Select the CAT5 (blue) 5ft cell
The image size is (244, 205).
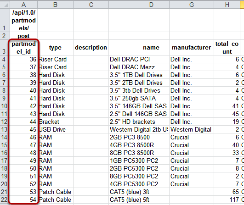click(x=139, y=199)
